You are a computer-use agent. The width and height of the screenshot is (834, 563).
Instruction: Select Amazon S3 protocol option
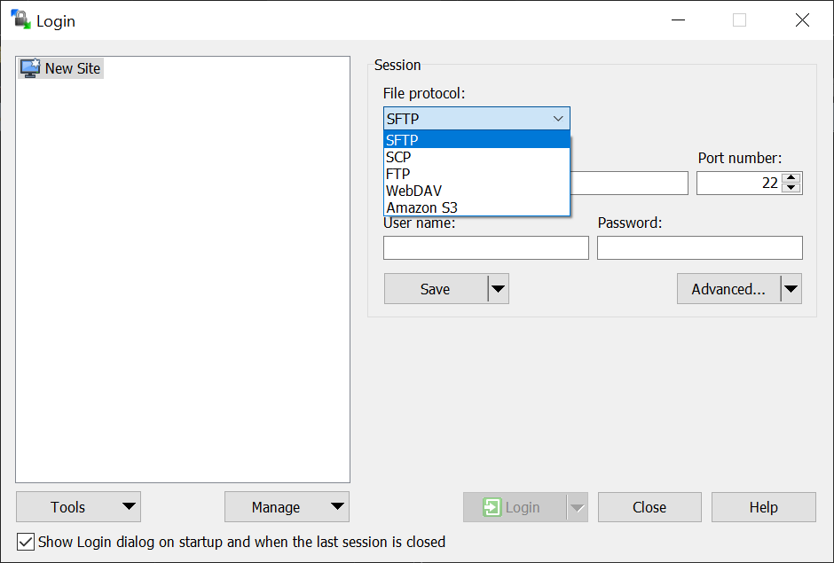(x=476, y=207)
